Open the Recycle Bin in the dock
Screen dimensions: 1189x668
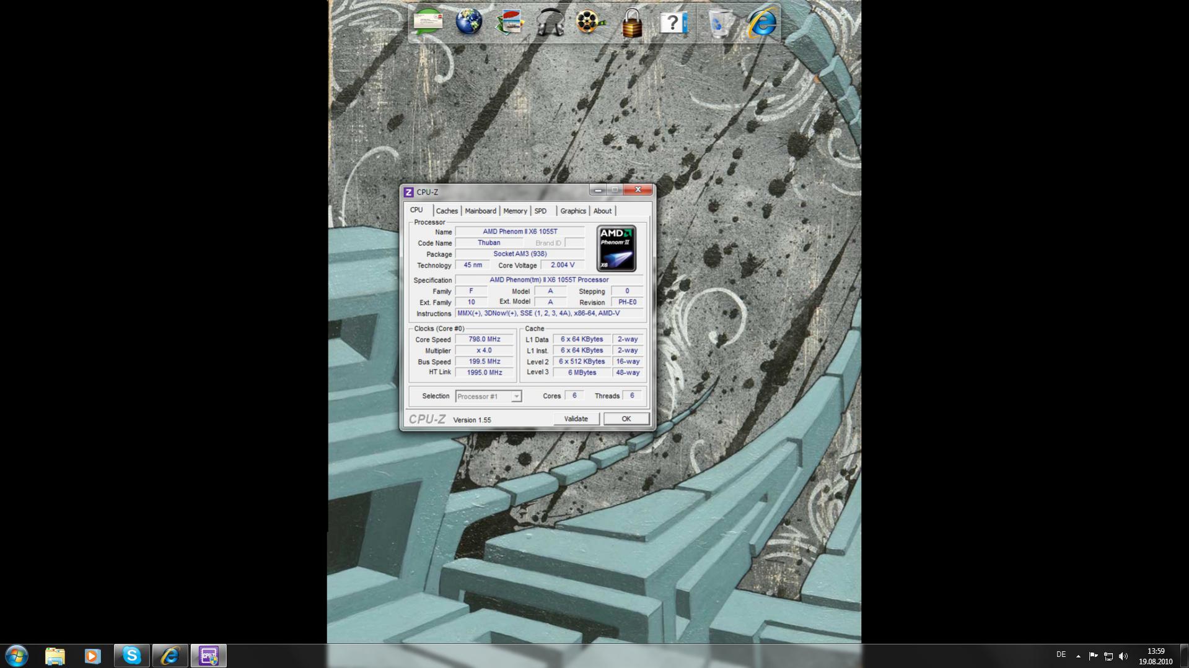[720, 23]
